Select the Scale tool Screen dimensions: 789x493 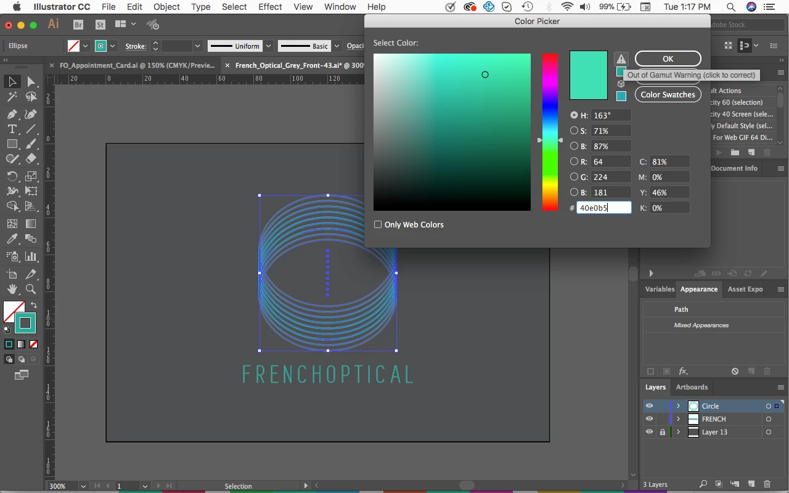(31, 176)
